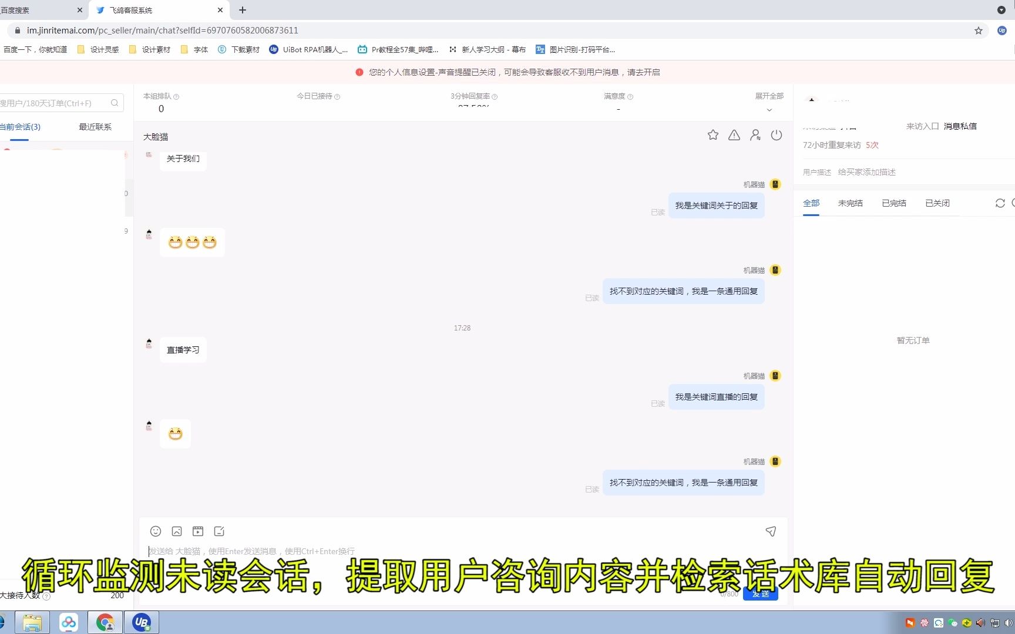Refresh the order list panel

coord(1000,203)
